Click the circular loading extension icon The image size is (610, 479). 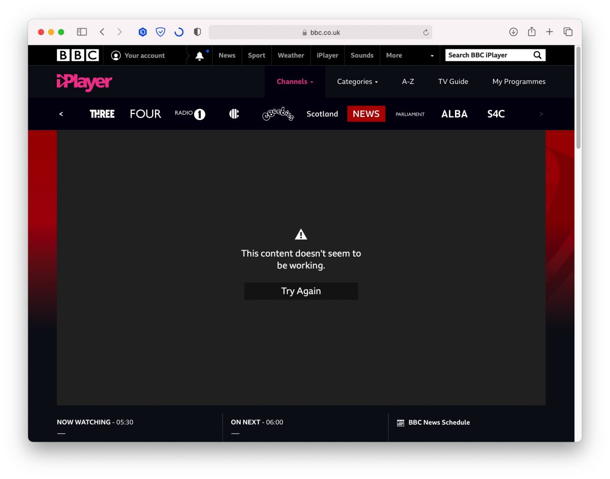179,32
